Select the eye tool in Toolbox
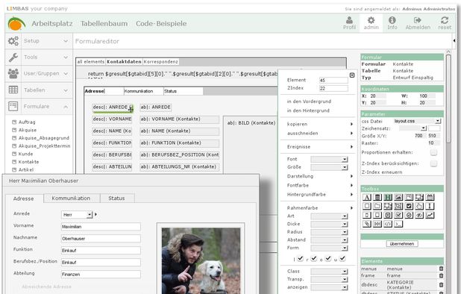461x294 pixels. (419, 215)
